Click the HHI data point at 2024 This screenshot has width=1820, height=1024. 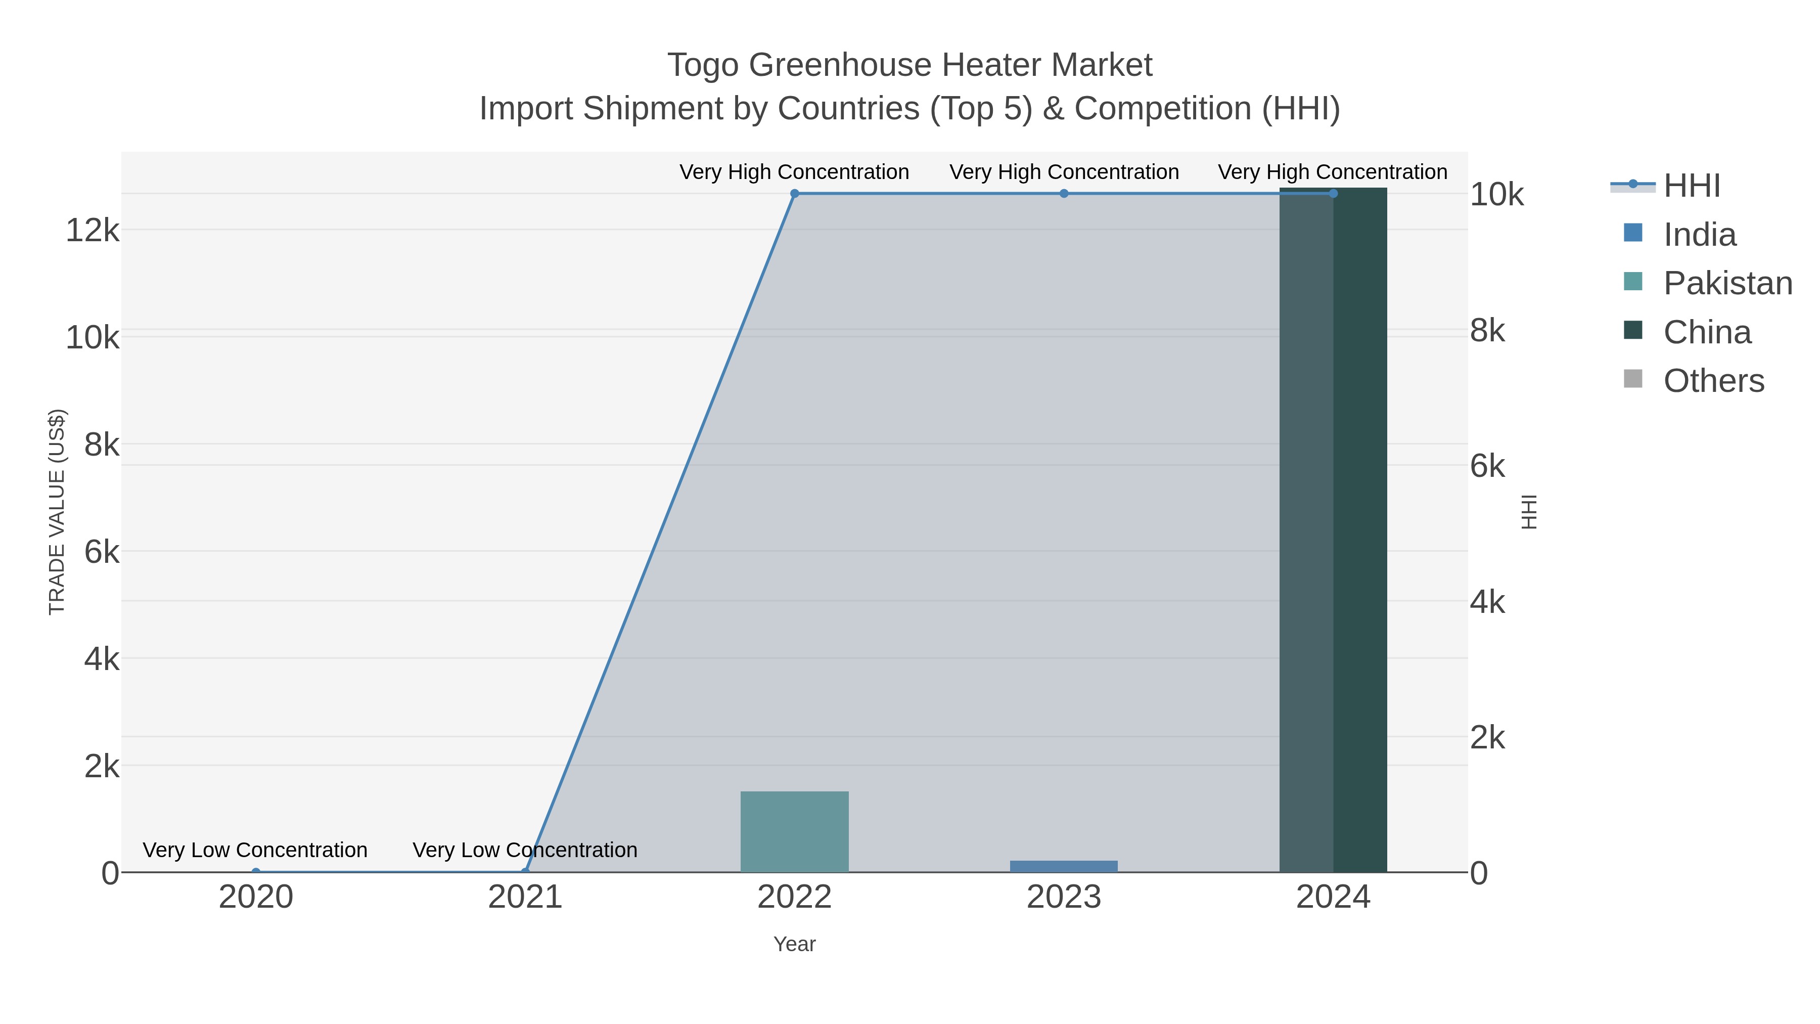coord(1333,194)
